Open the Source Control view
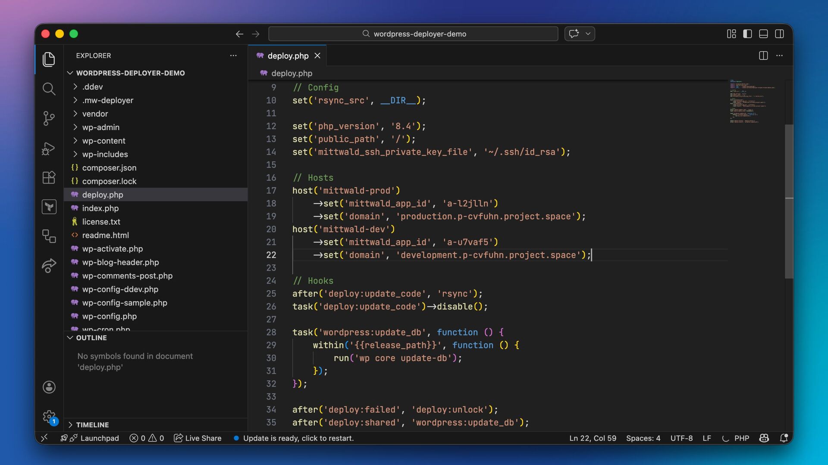The width and height of the screenshot is (828, 465). pyautogui.click(x=49, y=118)
